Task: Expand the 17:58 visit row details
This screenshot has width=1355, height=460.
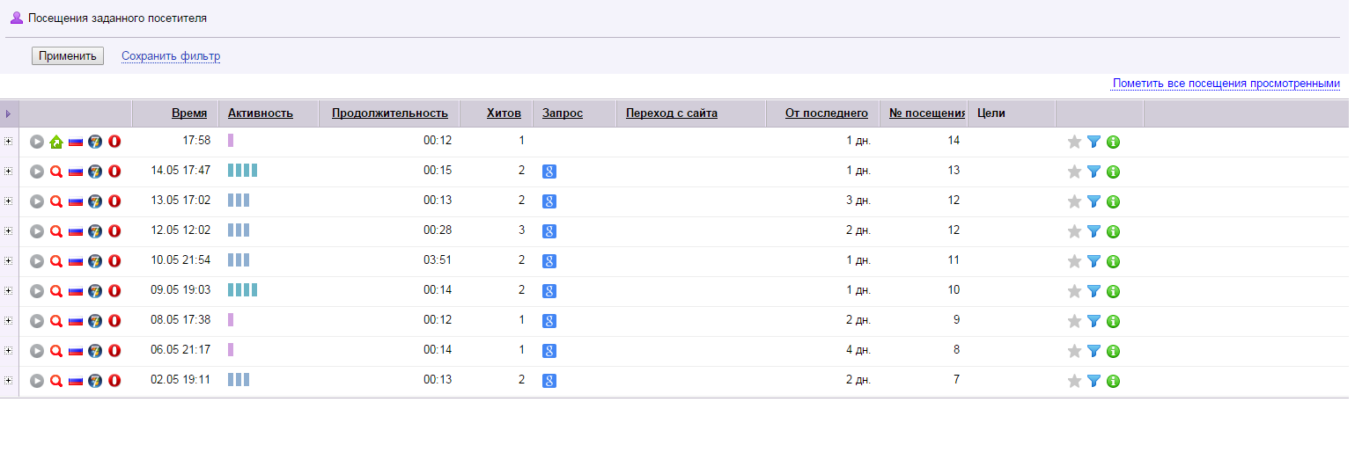Action: (9, 141)
